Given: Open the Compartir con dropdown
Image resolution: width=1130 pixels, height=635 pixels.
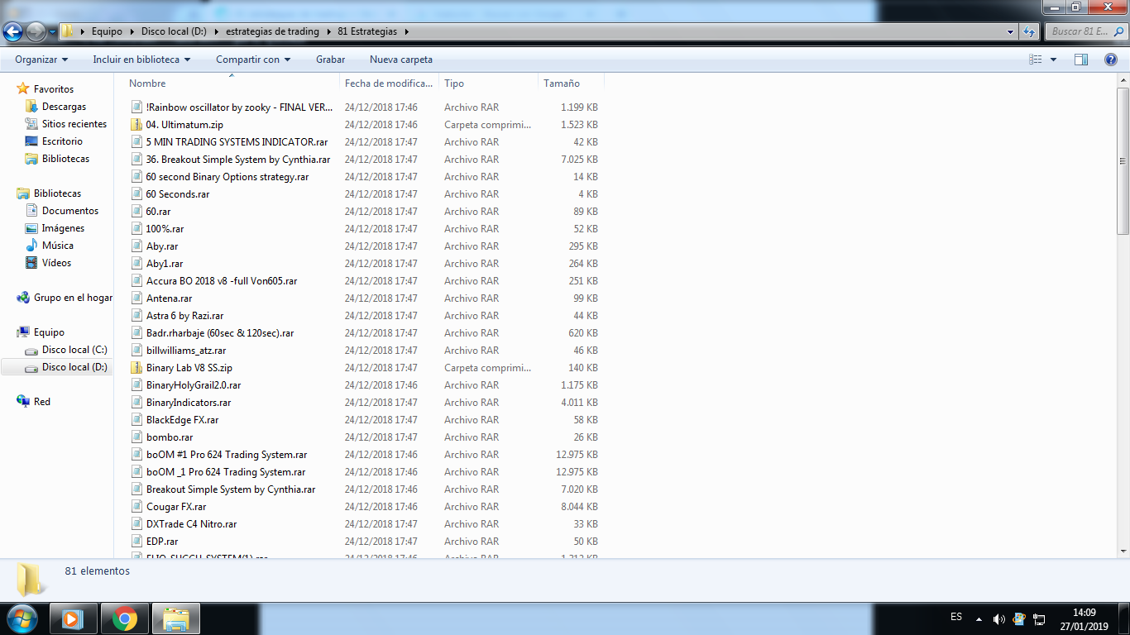Looking at the screenshot, I should tap(253, 60).
